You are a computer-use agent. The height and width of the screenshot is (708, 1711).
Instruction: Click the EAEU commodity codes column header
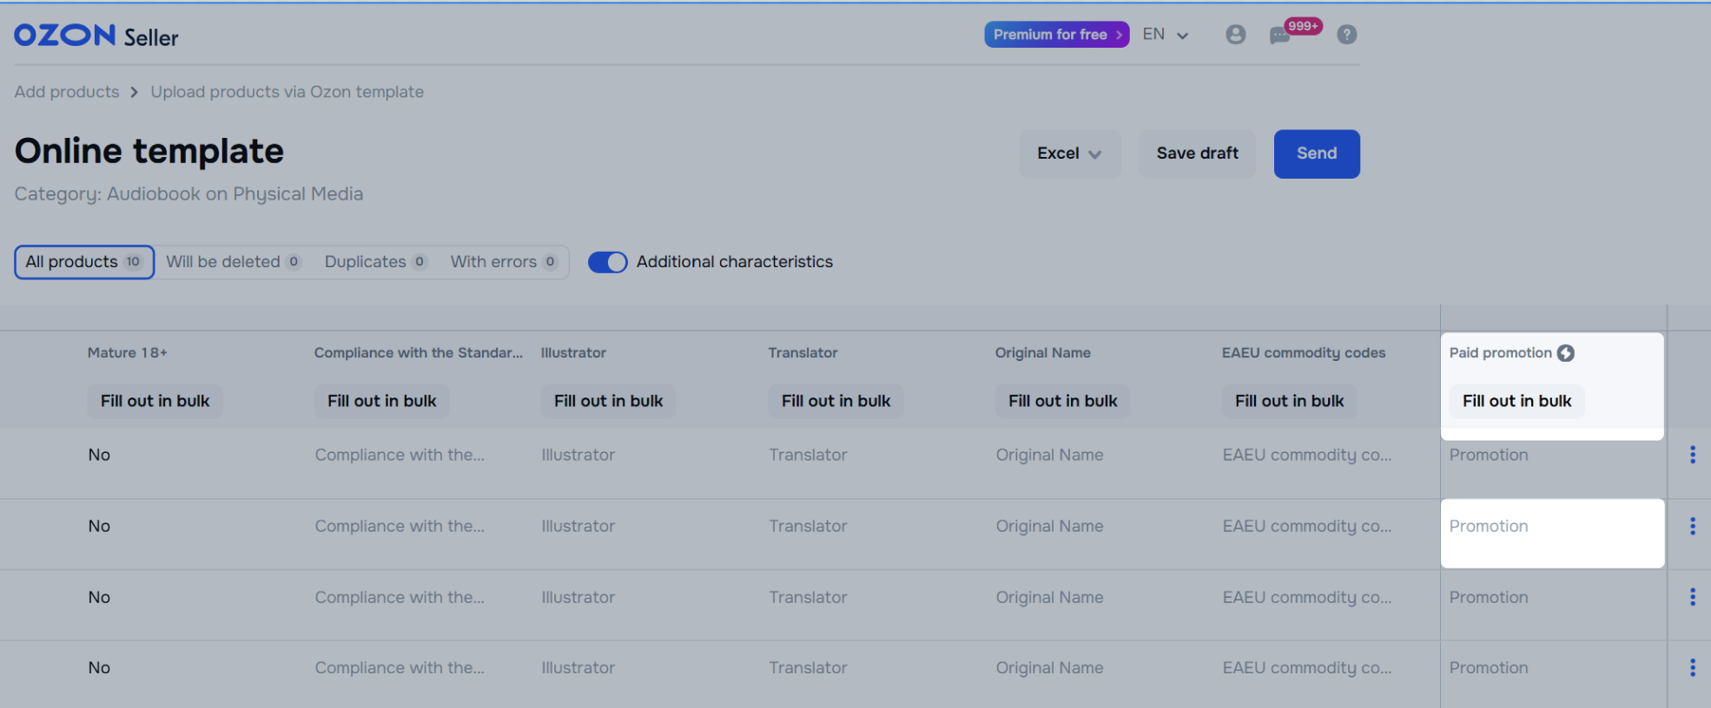[1303, 353]
